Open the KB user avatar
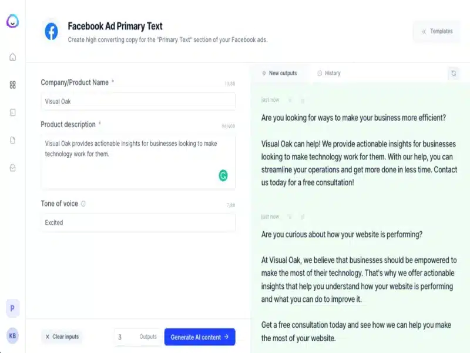 12,335
